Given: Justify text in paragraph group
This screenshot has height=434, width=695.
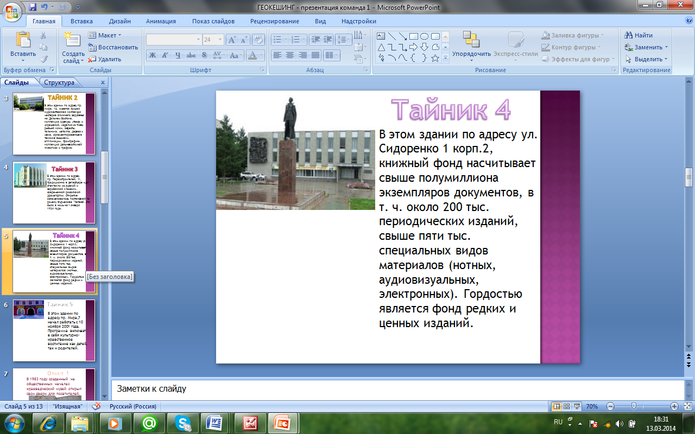Looking at the screenshot, I should click(x=315, y=55).
